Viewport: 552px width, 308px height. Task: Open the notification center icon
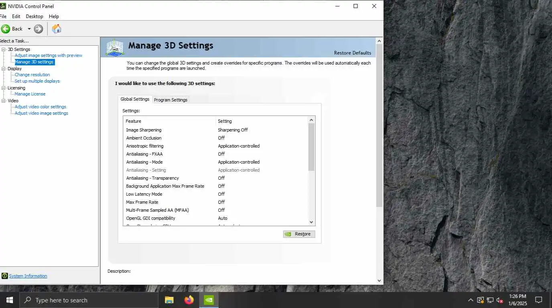539,300
